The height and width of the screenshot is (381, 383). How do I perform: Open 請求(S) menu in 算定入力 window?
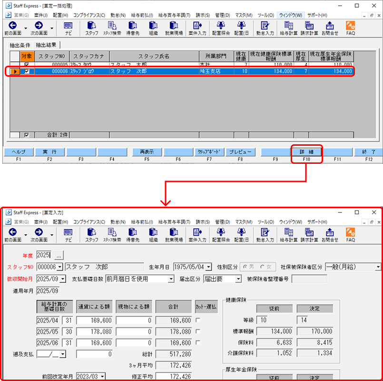203,222
